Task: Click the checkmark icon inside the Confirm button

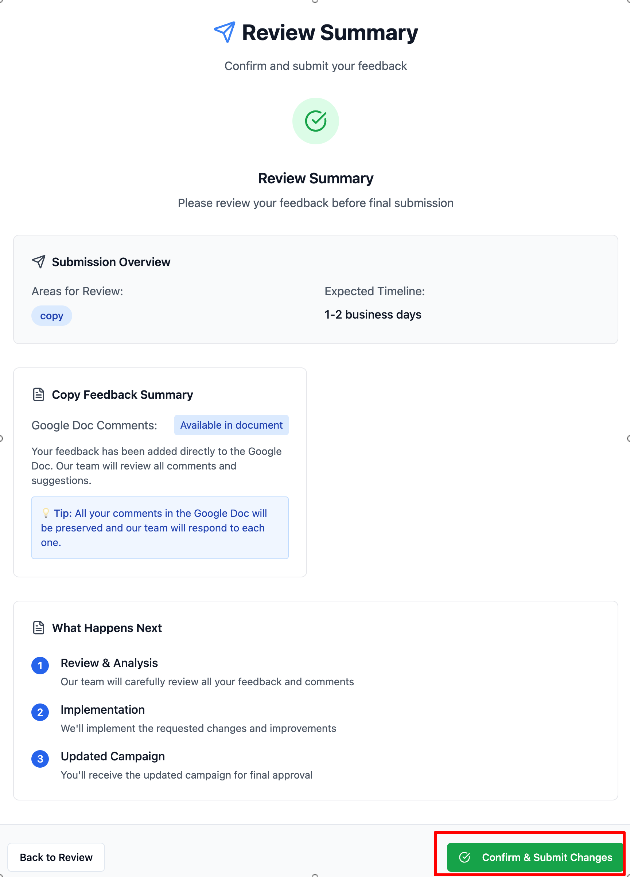Action: point(464,857)
